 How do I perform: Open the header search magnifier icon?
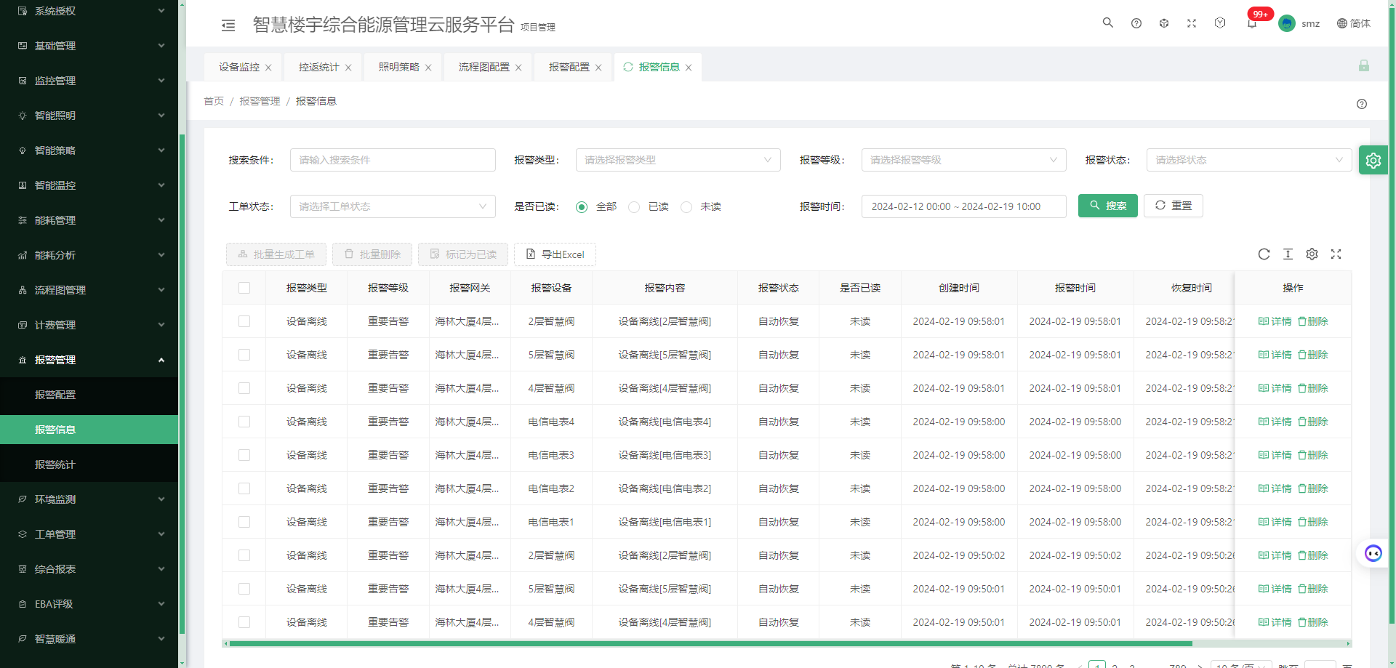point(1108,23)
